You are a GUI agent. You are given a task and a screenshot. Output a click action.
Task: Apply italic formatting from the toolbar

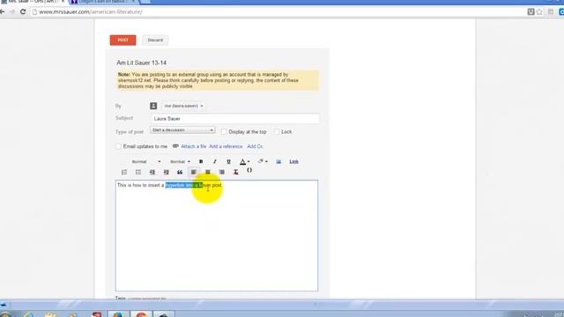pos(215,161)
